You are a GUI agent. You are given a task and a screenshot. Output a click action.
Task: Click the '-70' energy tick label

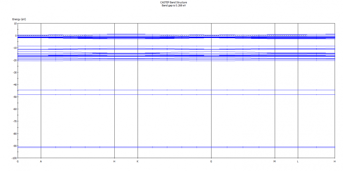[x=14, y=121]
